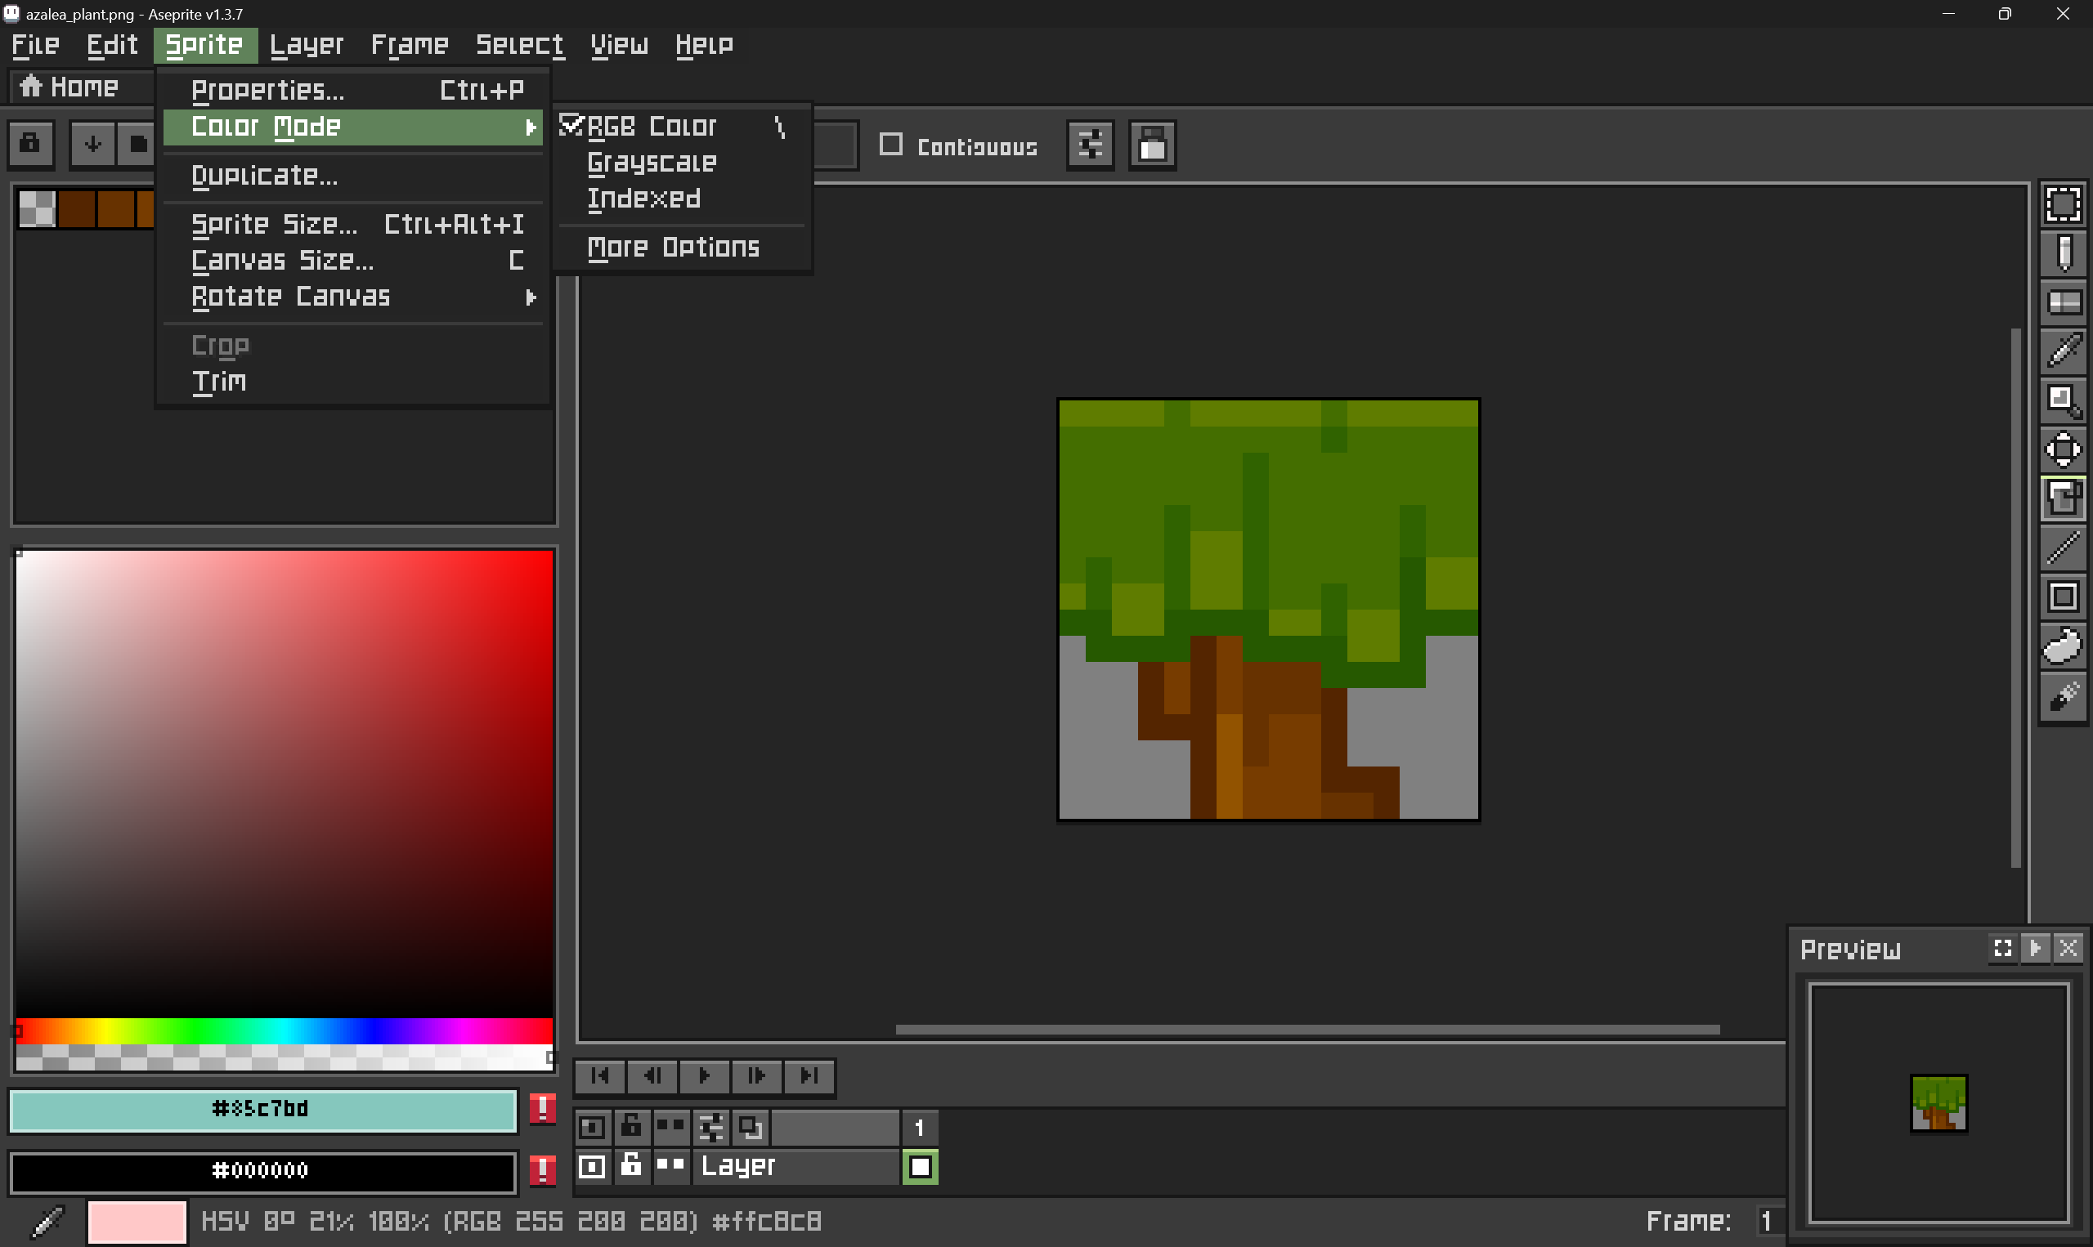Toggle lock on the Layer row

point(630,1166)
